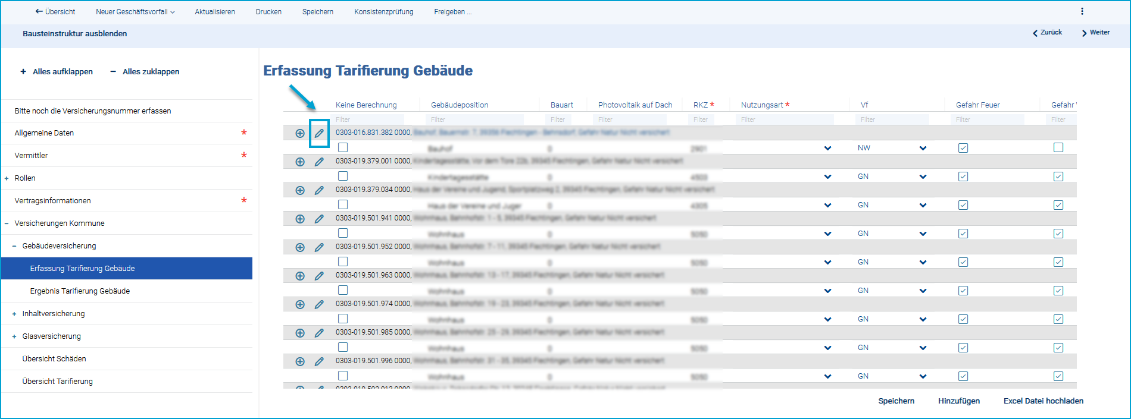Screen dimensions: 1131x419
Task: Open the Vf dropdown showing NW
Action: click(x=923, y=148)
